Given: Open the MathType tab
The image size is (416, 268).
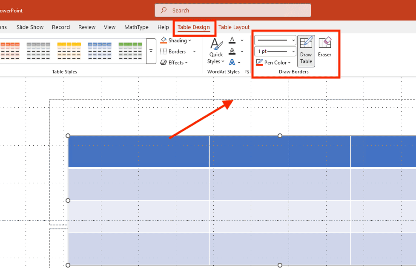Looking at the screenshot, I should pyautogui.click(x=136, y=27).
